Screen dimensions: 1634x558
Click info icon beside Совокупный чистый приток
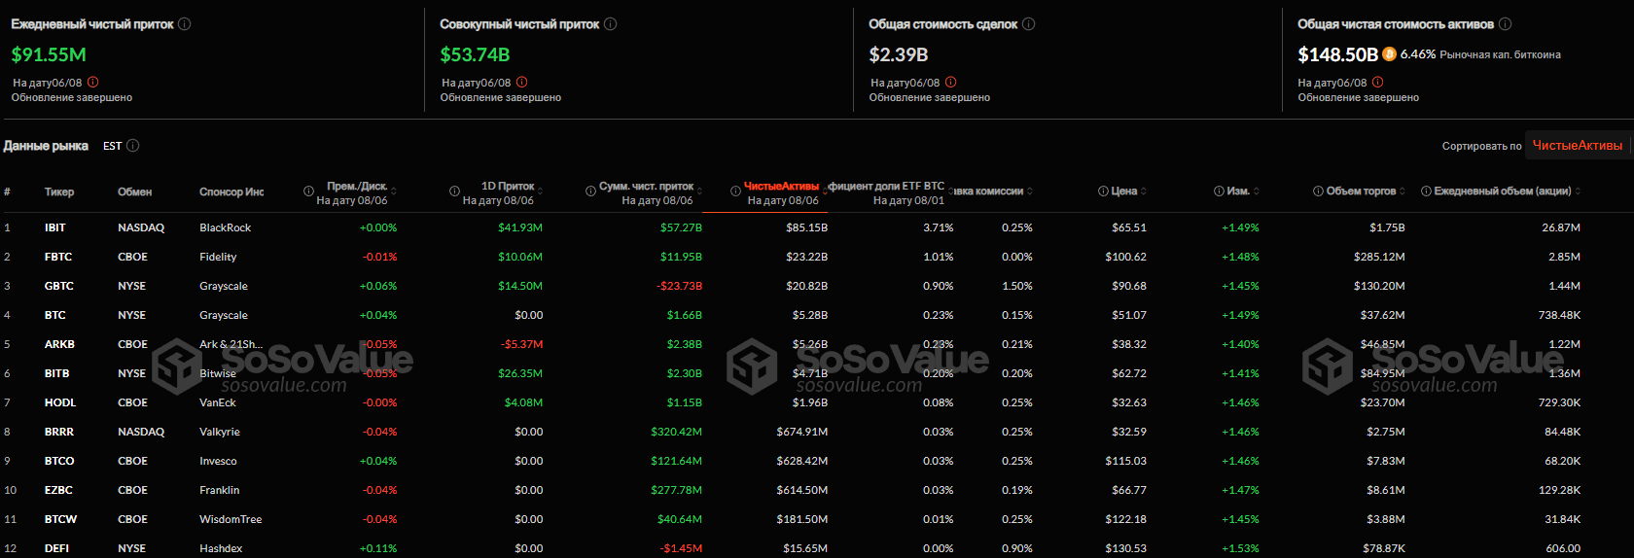(610, 24)
